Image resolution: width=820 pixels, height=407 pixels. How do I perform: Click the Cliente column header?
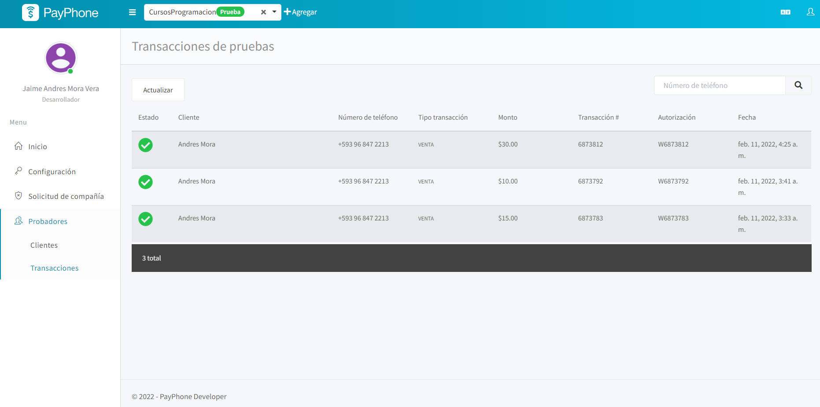(x=189, y=117)
